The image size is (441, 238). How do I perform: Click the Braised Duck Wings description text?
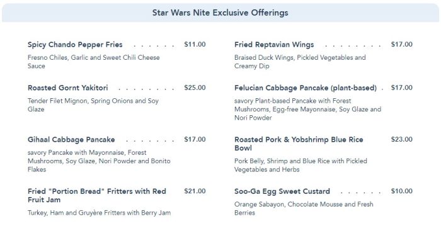tap(300, 62)
